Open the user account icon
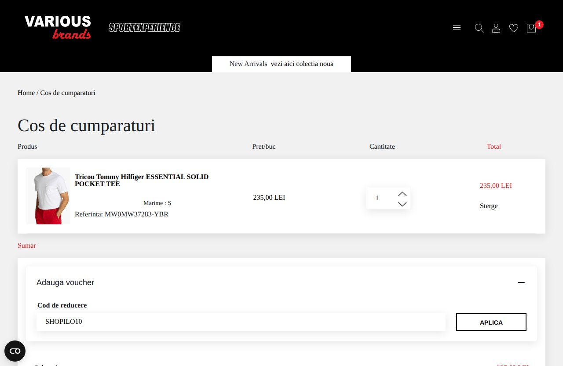The height and width of the screenshot is (366, 563). point(496,28)
